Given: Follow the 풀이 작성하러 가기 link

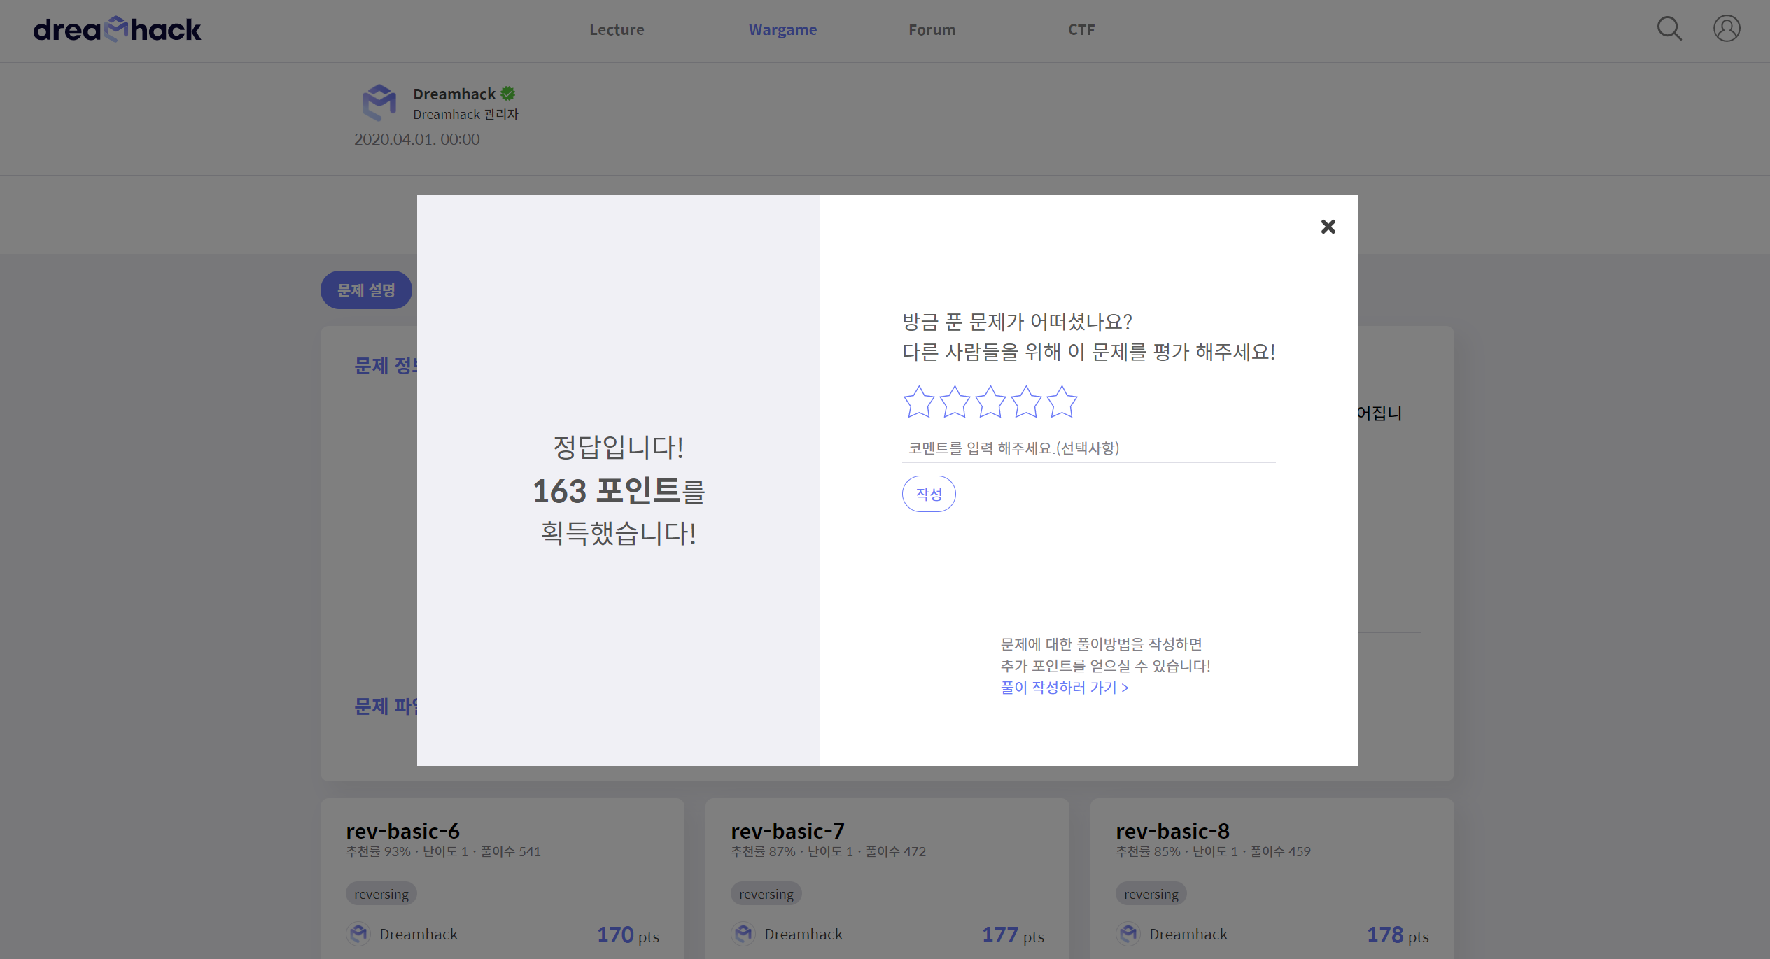Looking at the screenshot, I should tap(1064, 688).
